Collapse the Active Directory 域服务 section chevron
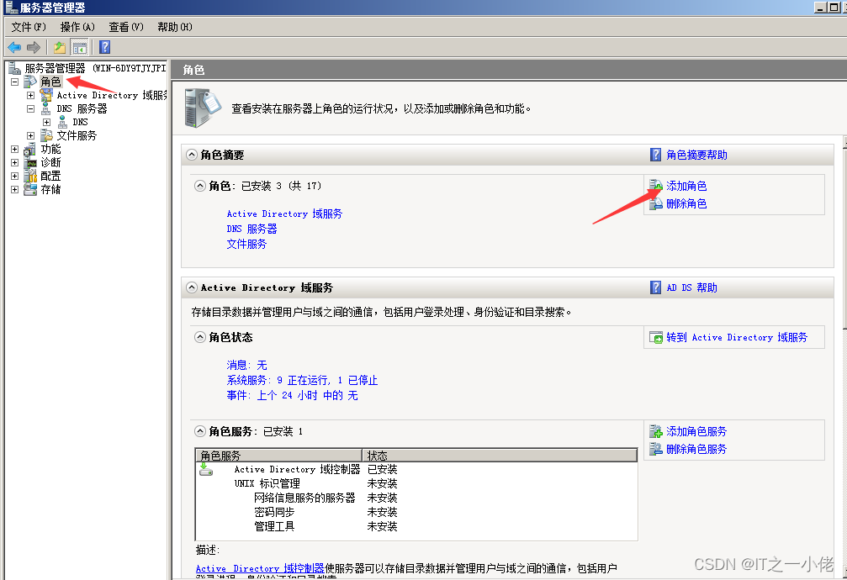 click(x=192, y=287)
